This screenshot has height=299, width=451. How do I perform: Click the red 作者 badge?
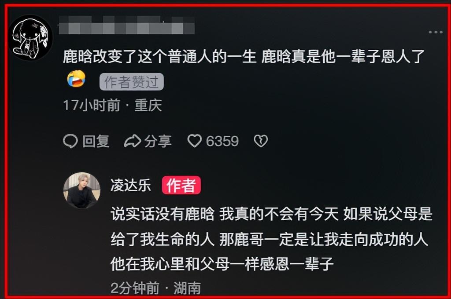tap(181, 185)
